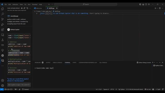Open the Go menu
The width and height of the screenshot is (165, 93).
(x=25, y=4)
